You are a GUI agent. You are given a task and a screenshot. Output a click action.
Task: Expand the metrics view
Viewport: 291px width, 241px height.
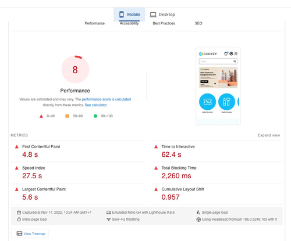(x=269, y=135)
